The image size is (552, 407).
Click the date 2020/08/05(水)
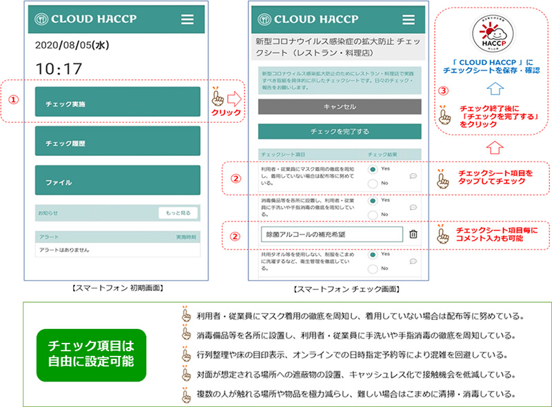pos(72,45)
